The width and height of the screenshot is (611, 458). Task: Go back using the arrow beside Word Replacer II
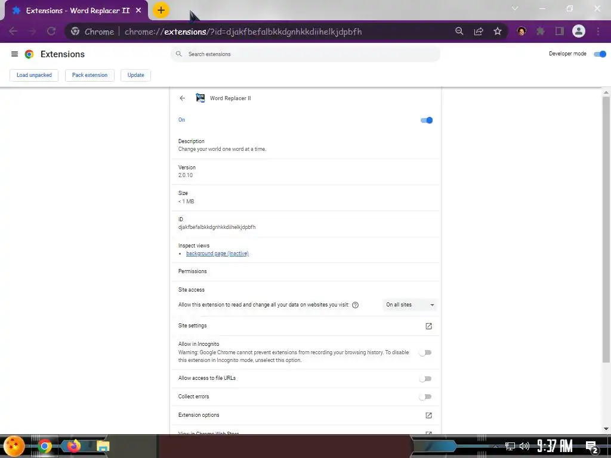click(x=183, y=98)
